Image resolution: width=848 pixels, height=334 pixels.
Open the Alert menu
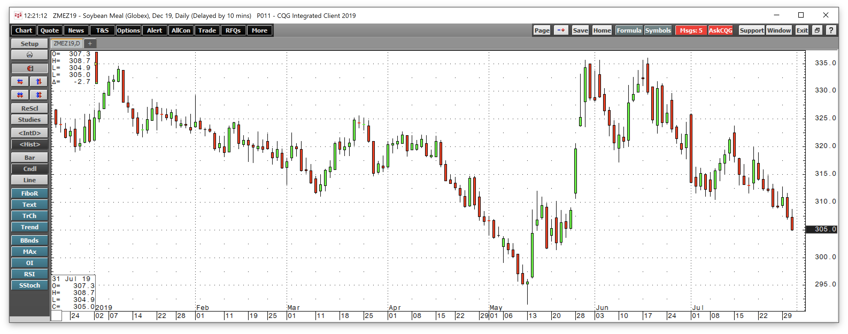(x=155, y=30)
